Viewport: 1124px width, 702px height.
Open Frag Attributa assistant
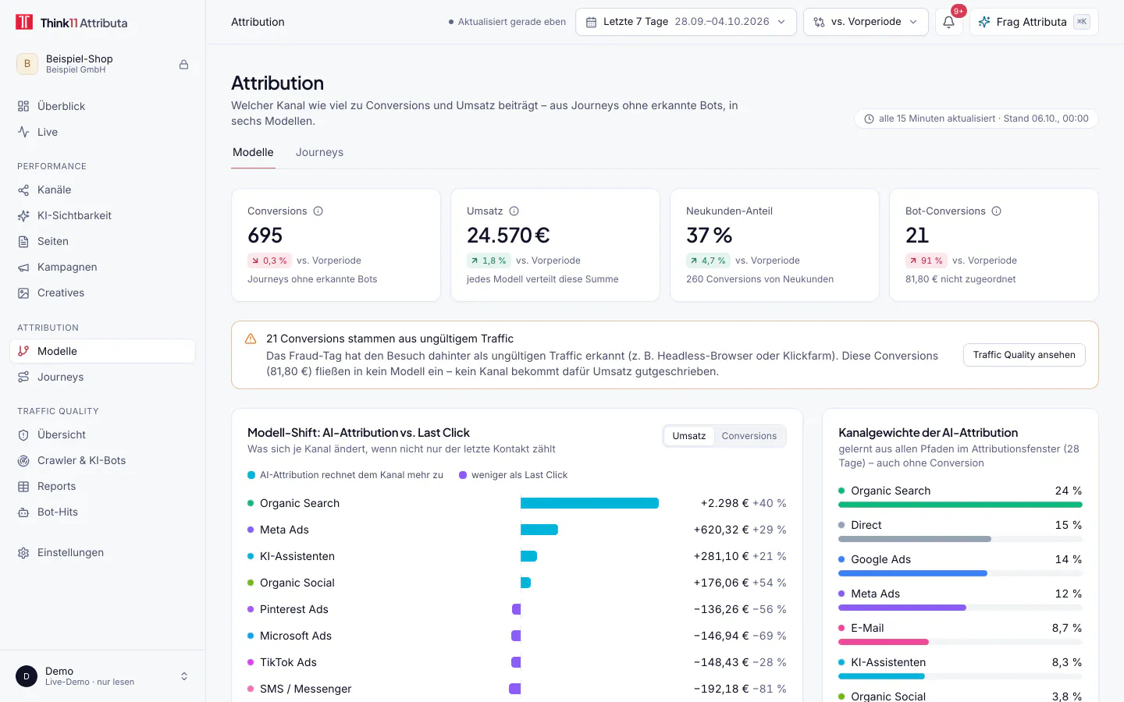point(1033,22)
